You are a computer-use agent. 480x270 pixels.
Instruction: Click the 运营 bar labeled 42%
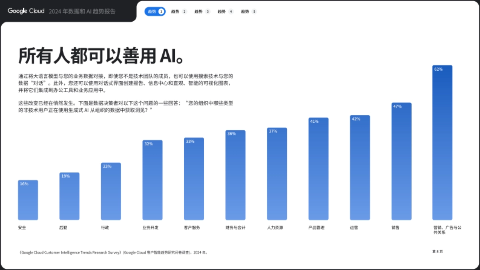[360, 168]
